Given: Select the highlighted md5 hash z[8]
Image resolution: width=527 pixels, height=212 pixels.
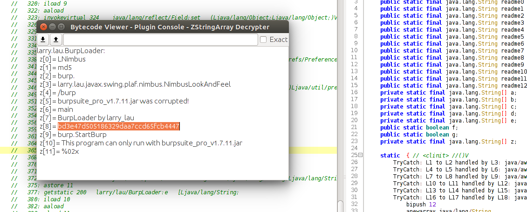Looking at the screenshot, I should coord(119,126).
